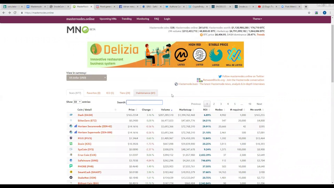Click the Next pagination button

[259, 104]
